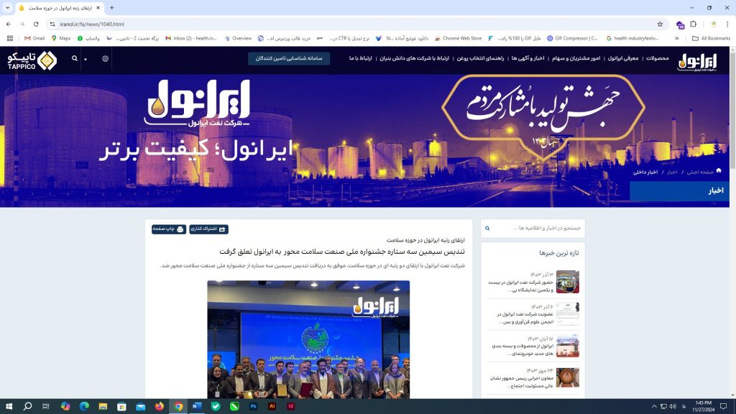The width and height of the screenshot is (736, 414).
Task: Open the Chrome extensions puzzle icon
Action: (694, 24)
